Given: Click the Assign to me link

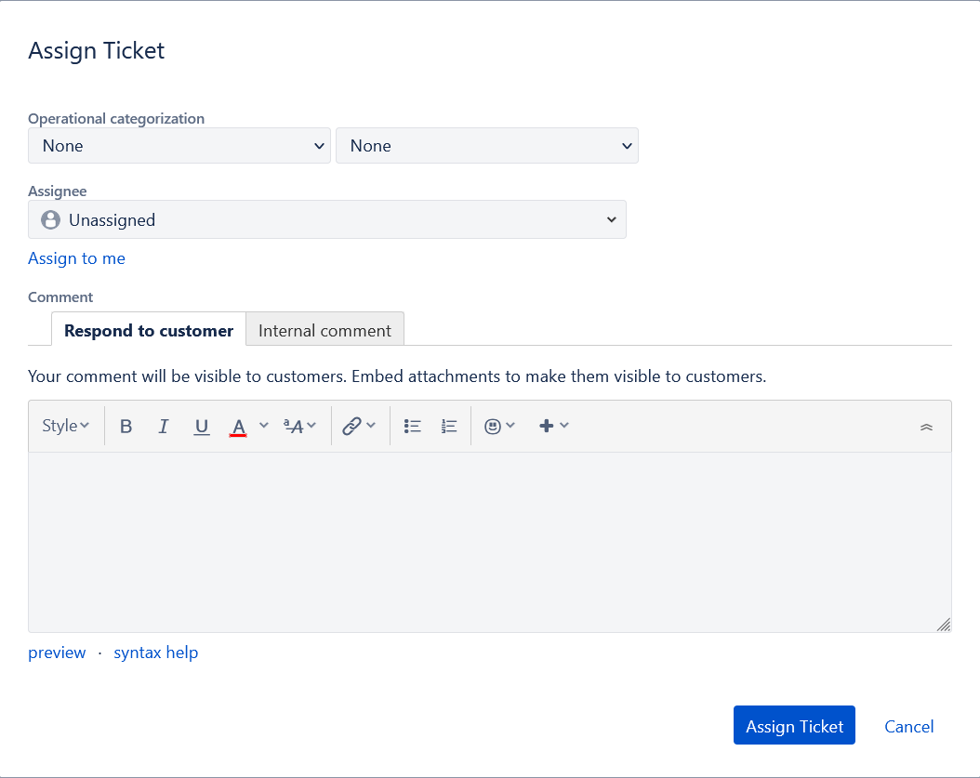Looking at the screenshot, I should tap(77, 258).
